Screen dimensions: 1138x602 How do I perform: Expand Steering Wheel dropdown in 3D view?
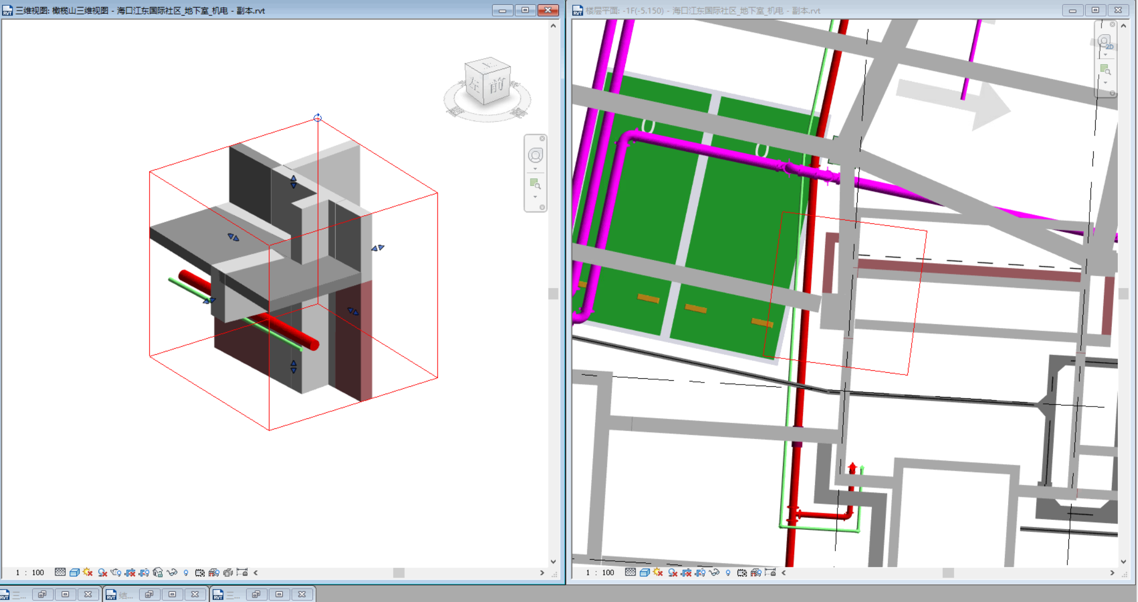point(535,169)
